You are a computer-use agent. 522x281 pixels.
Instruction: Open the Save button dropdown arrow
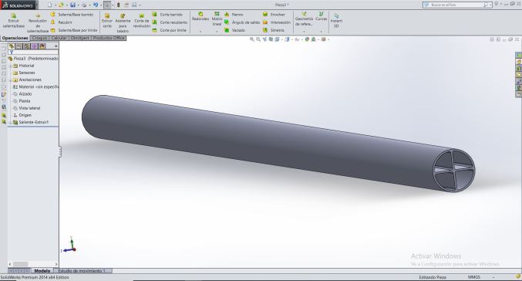coord(78,5)
